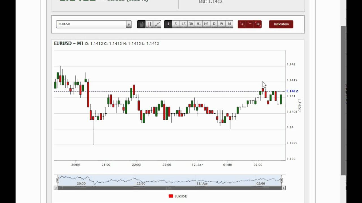This screenshot has height=203, width=362.
Task: Click right arrow of chart navigator scrollbar
Action: coord(284,188)
